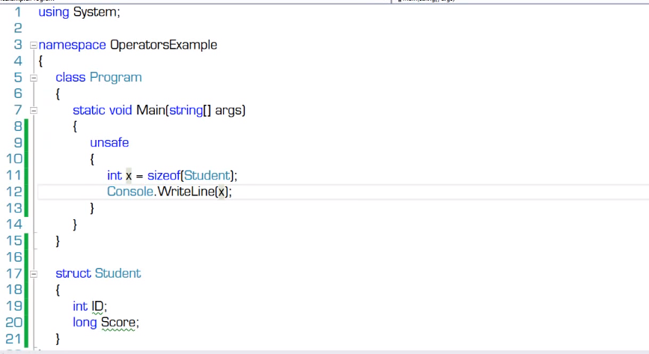Screen dimensions: 649x354
Task: Click line number 2 in the gutter
Action: coord(18,28)
